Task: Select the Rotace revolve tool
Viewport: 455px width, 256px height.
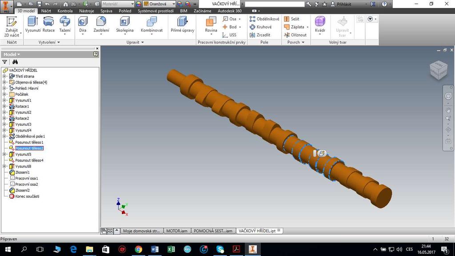Action: 48,24
